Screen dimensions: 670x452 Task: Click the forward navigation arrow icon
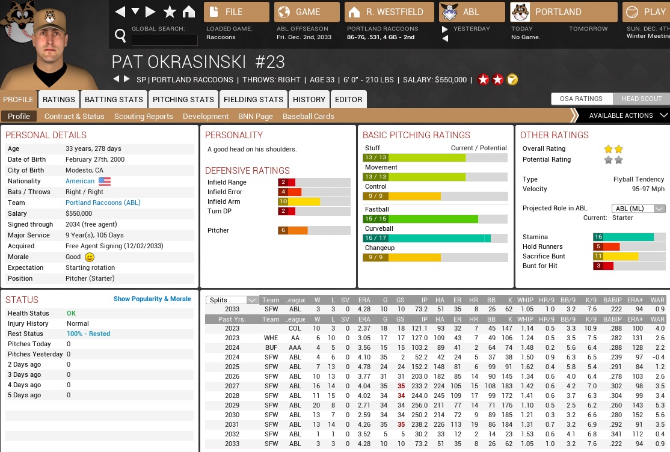(x=150, y=12)
